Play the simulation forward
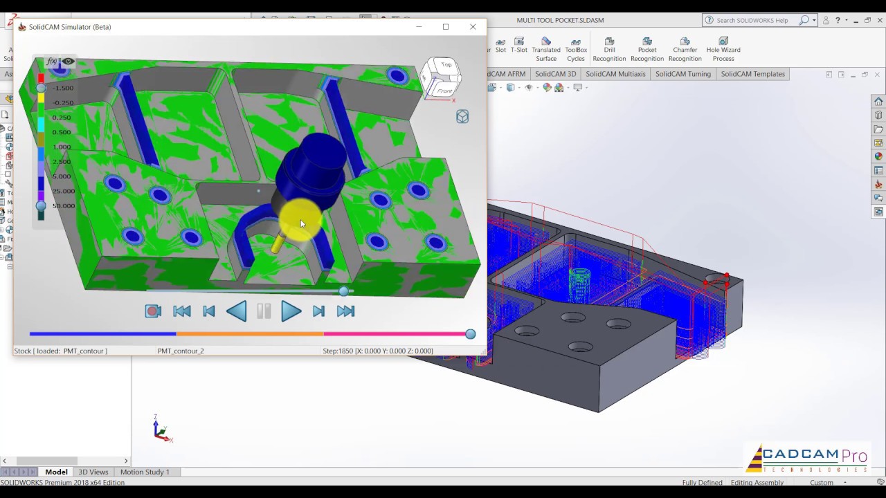 291,311
